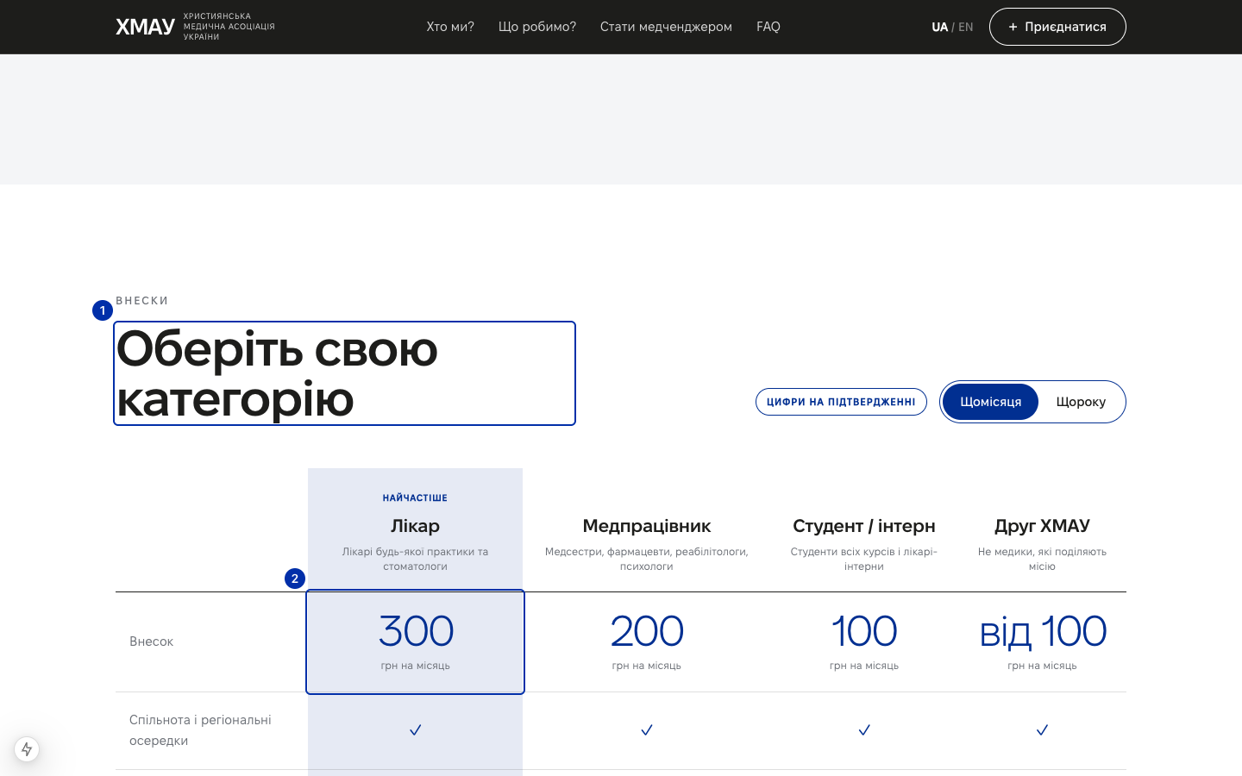Click checkmark in Медпрацівник column
The width and height of the screenshot is (1242, 776).
[x=647, y=730]
